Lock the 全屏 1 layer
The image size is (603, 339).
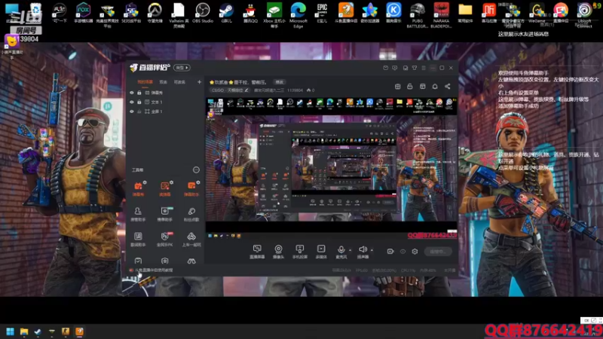pos(139,111)
